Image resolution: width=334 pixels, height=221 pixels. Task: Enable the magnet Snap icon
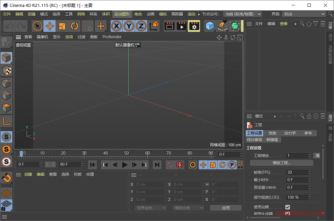click(6, 177)
